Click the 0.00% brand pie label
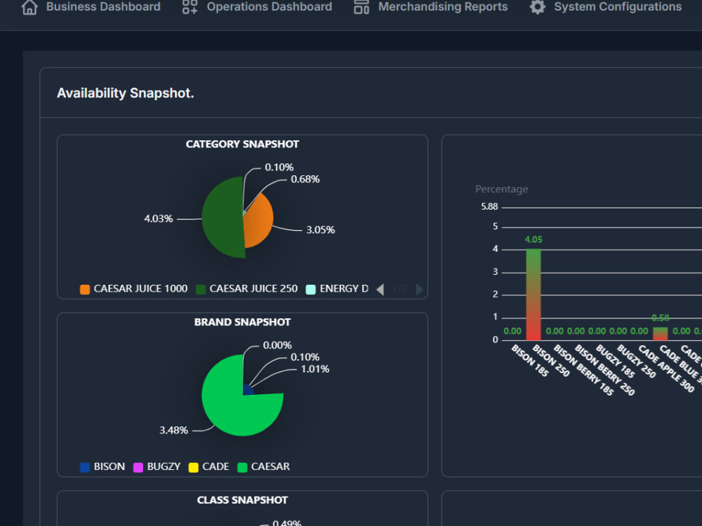This screenshot has width=702, height=526. [277, 345]
